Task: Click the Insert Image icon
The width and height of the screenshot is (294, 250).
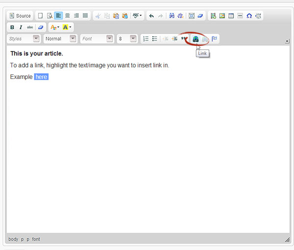Action: pyautogui.click(x=222, y=16)
